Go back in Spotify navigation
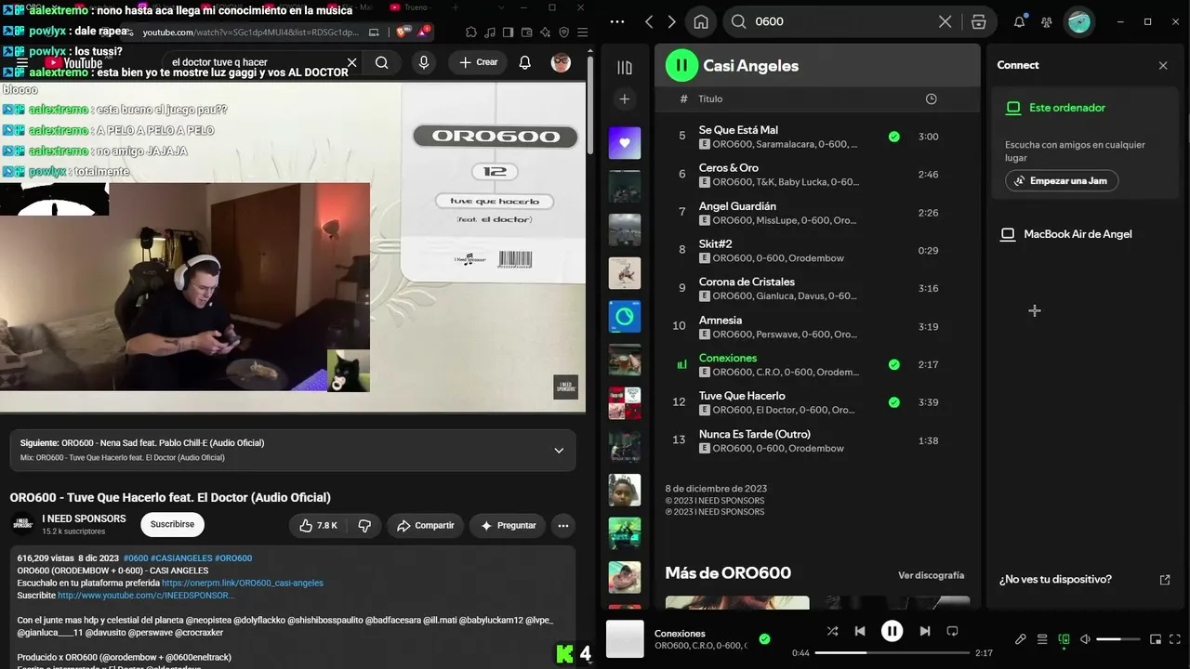The image size is (1190, 669). point(649,21)
